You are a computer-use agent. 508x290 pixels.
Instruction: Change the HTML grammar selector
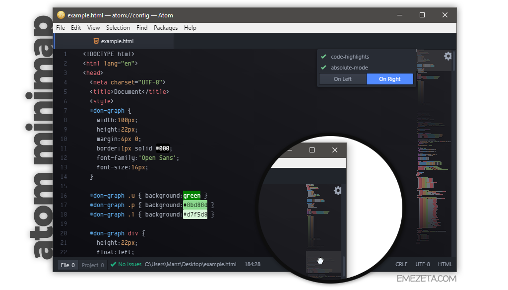point(445,264)
